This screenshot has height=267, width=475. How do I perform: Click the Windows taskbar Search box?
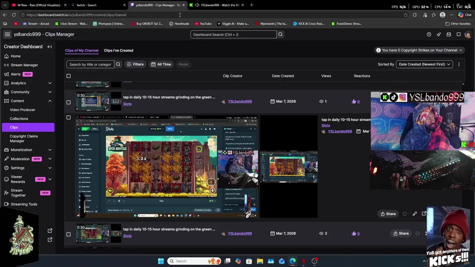coord(194,261)
